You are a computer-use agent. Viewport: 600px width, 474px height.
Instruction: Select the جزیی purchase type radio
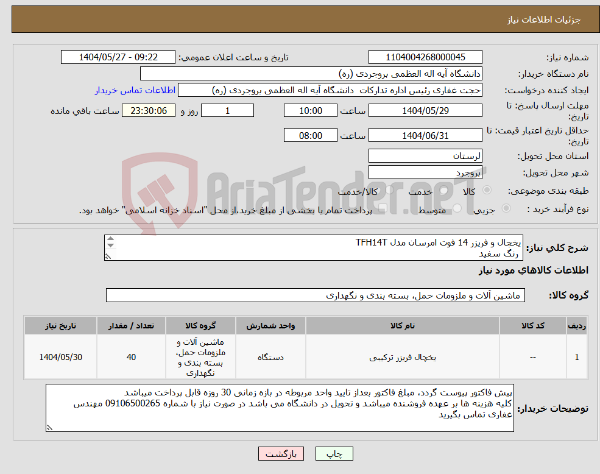[506, 208]
